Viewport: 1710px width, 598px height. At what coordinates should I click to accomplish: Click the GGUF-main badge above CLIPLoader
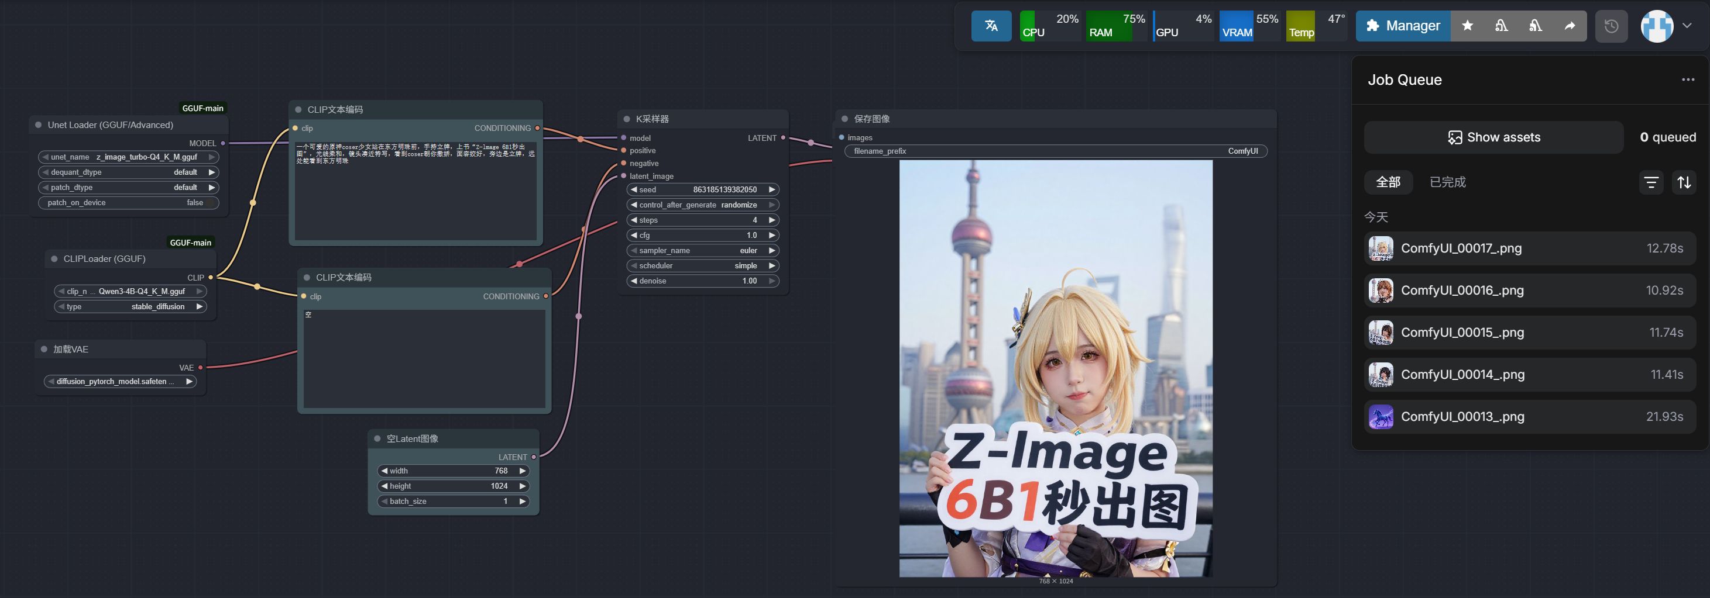(191, 243)
